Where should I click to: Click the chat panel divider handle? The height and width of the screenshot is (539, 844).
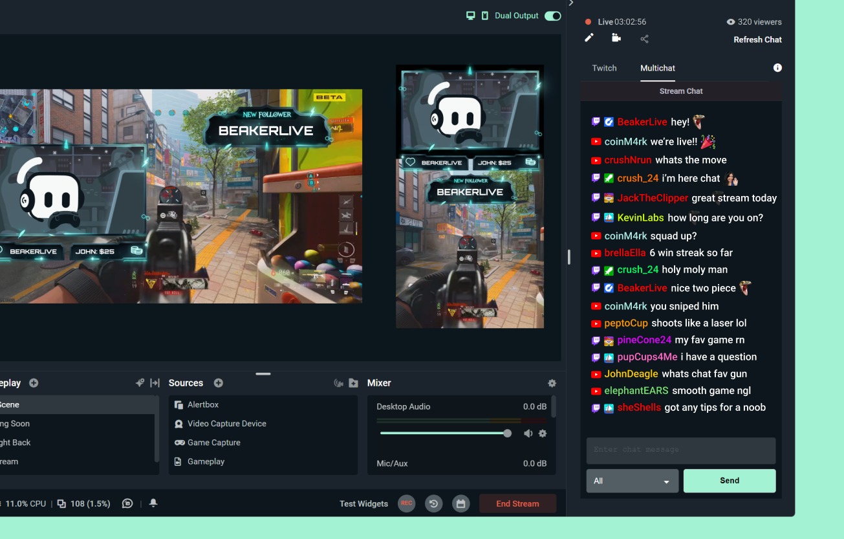click(x=568, y=258)
